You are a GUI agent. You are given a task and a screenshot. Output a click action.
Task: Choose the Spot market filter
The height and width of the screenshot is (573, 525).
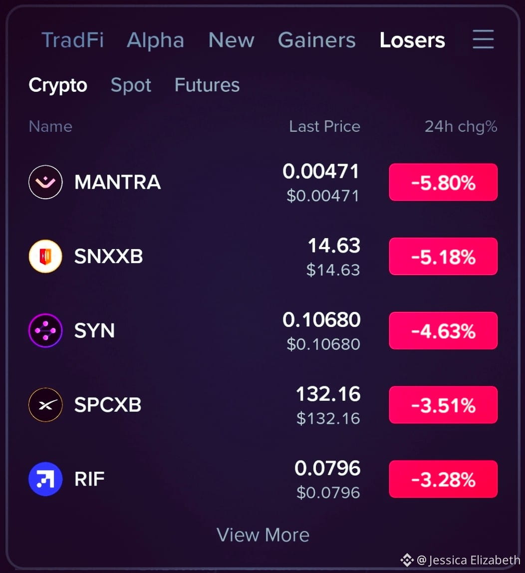131,85
